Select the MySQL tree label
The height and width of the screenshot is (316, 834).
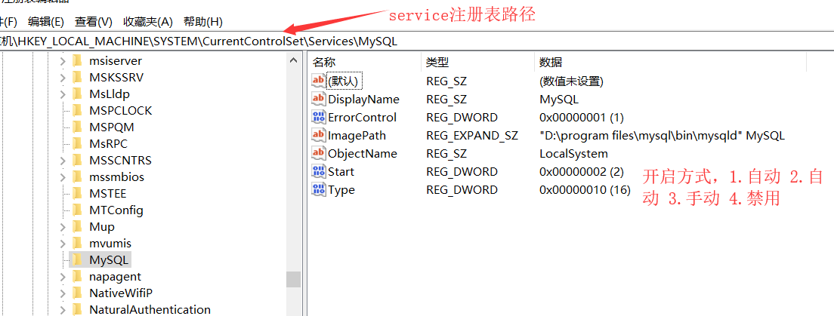pos(109,260)
